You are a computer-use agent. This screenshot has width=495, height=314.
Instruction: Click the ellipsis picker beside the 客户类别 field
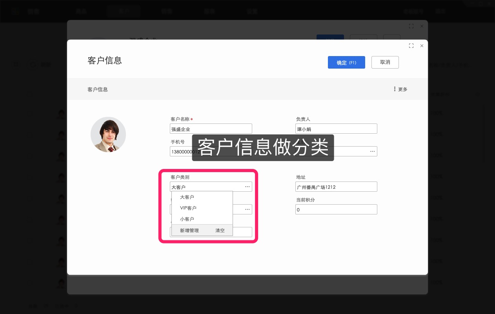pyautogui.click(x=247, y=187)
